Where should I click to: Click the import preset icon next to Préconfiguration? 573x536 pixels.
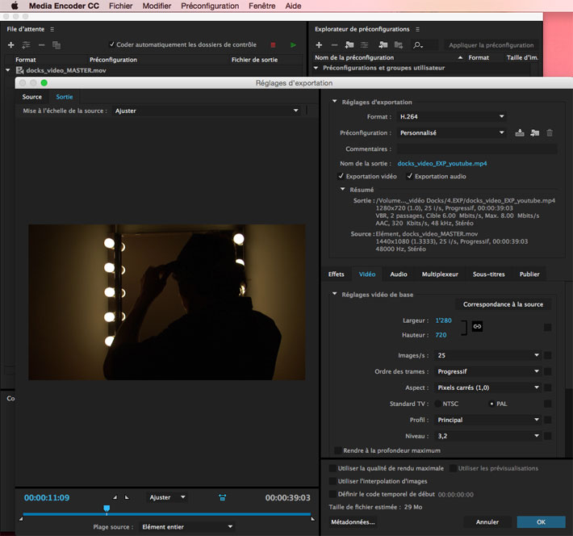pyautogui.click(x=534, y=132)
